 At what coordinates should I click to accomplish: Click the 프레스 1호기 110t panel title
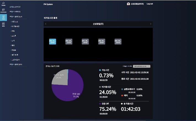tap(52, 66)
